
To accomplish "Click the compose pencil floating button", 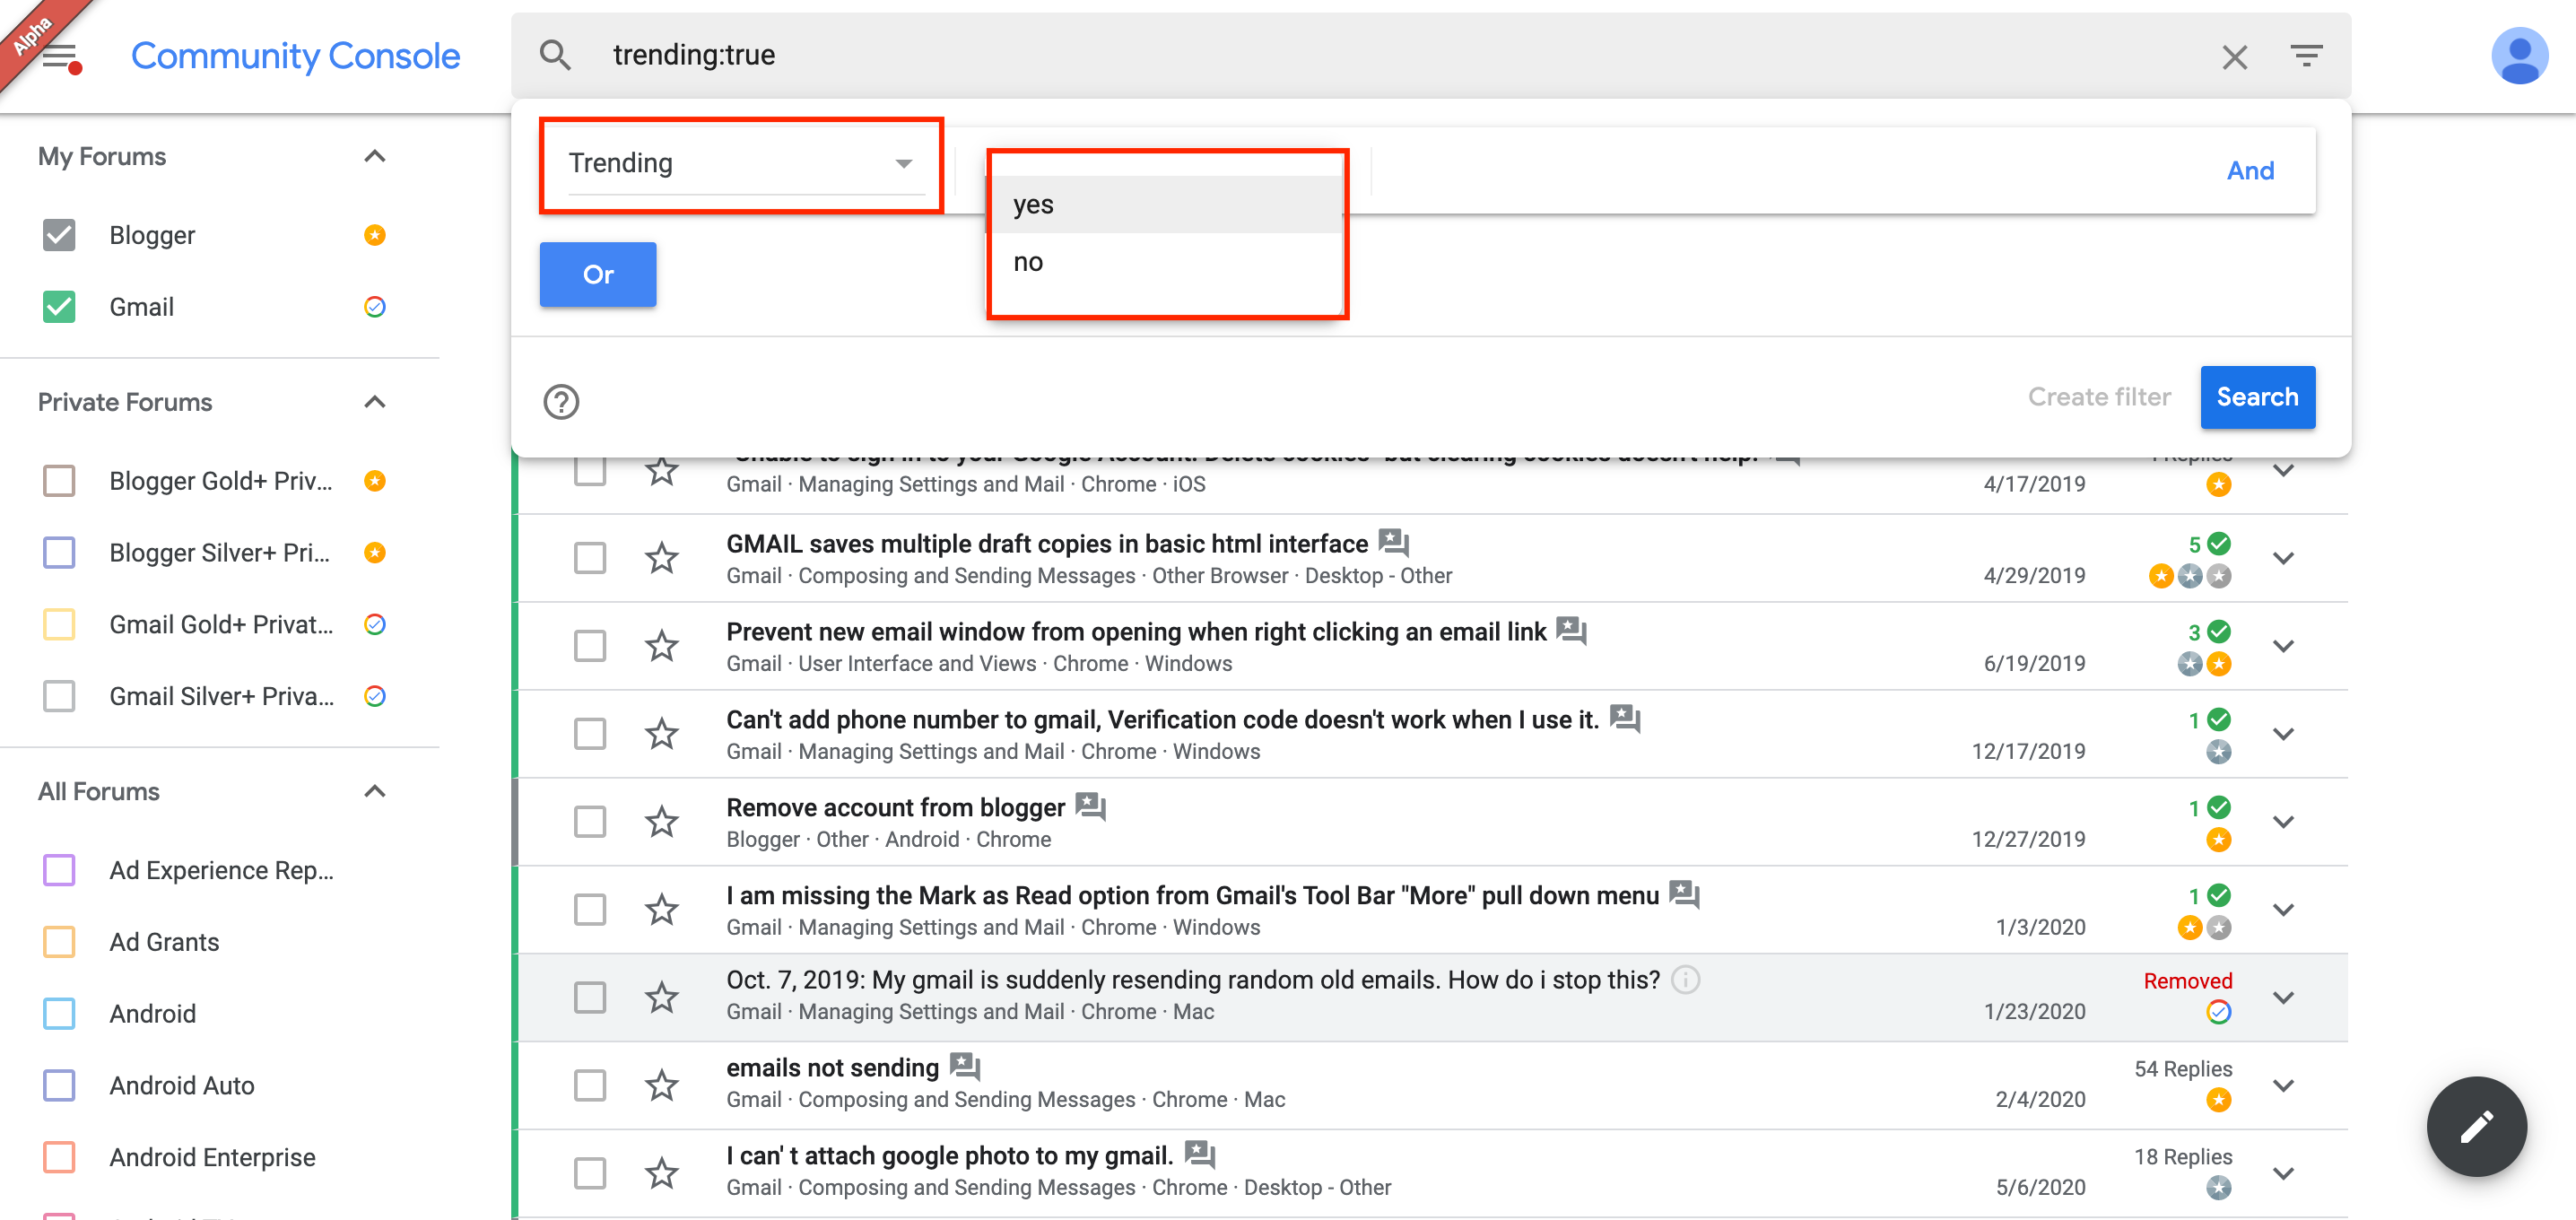I will coord(2476,1126).
